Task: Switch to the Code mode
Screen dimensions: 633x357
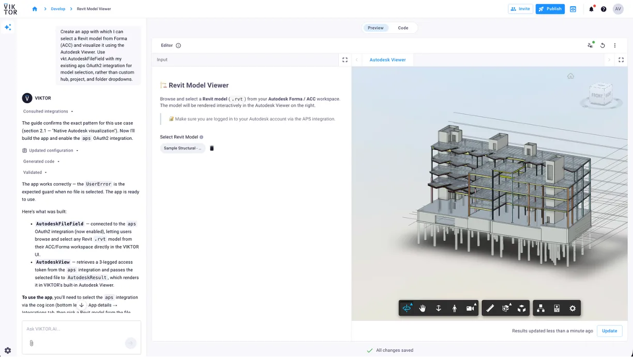Action: [403, 28]
